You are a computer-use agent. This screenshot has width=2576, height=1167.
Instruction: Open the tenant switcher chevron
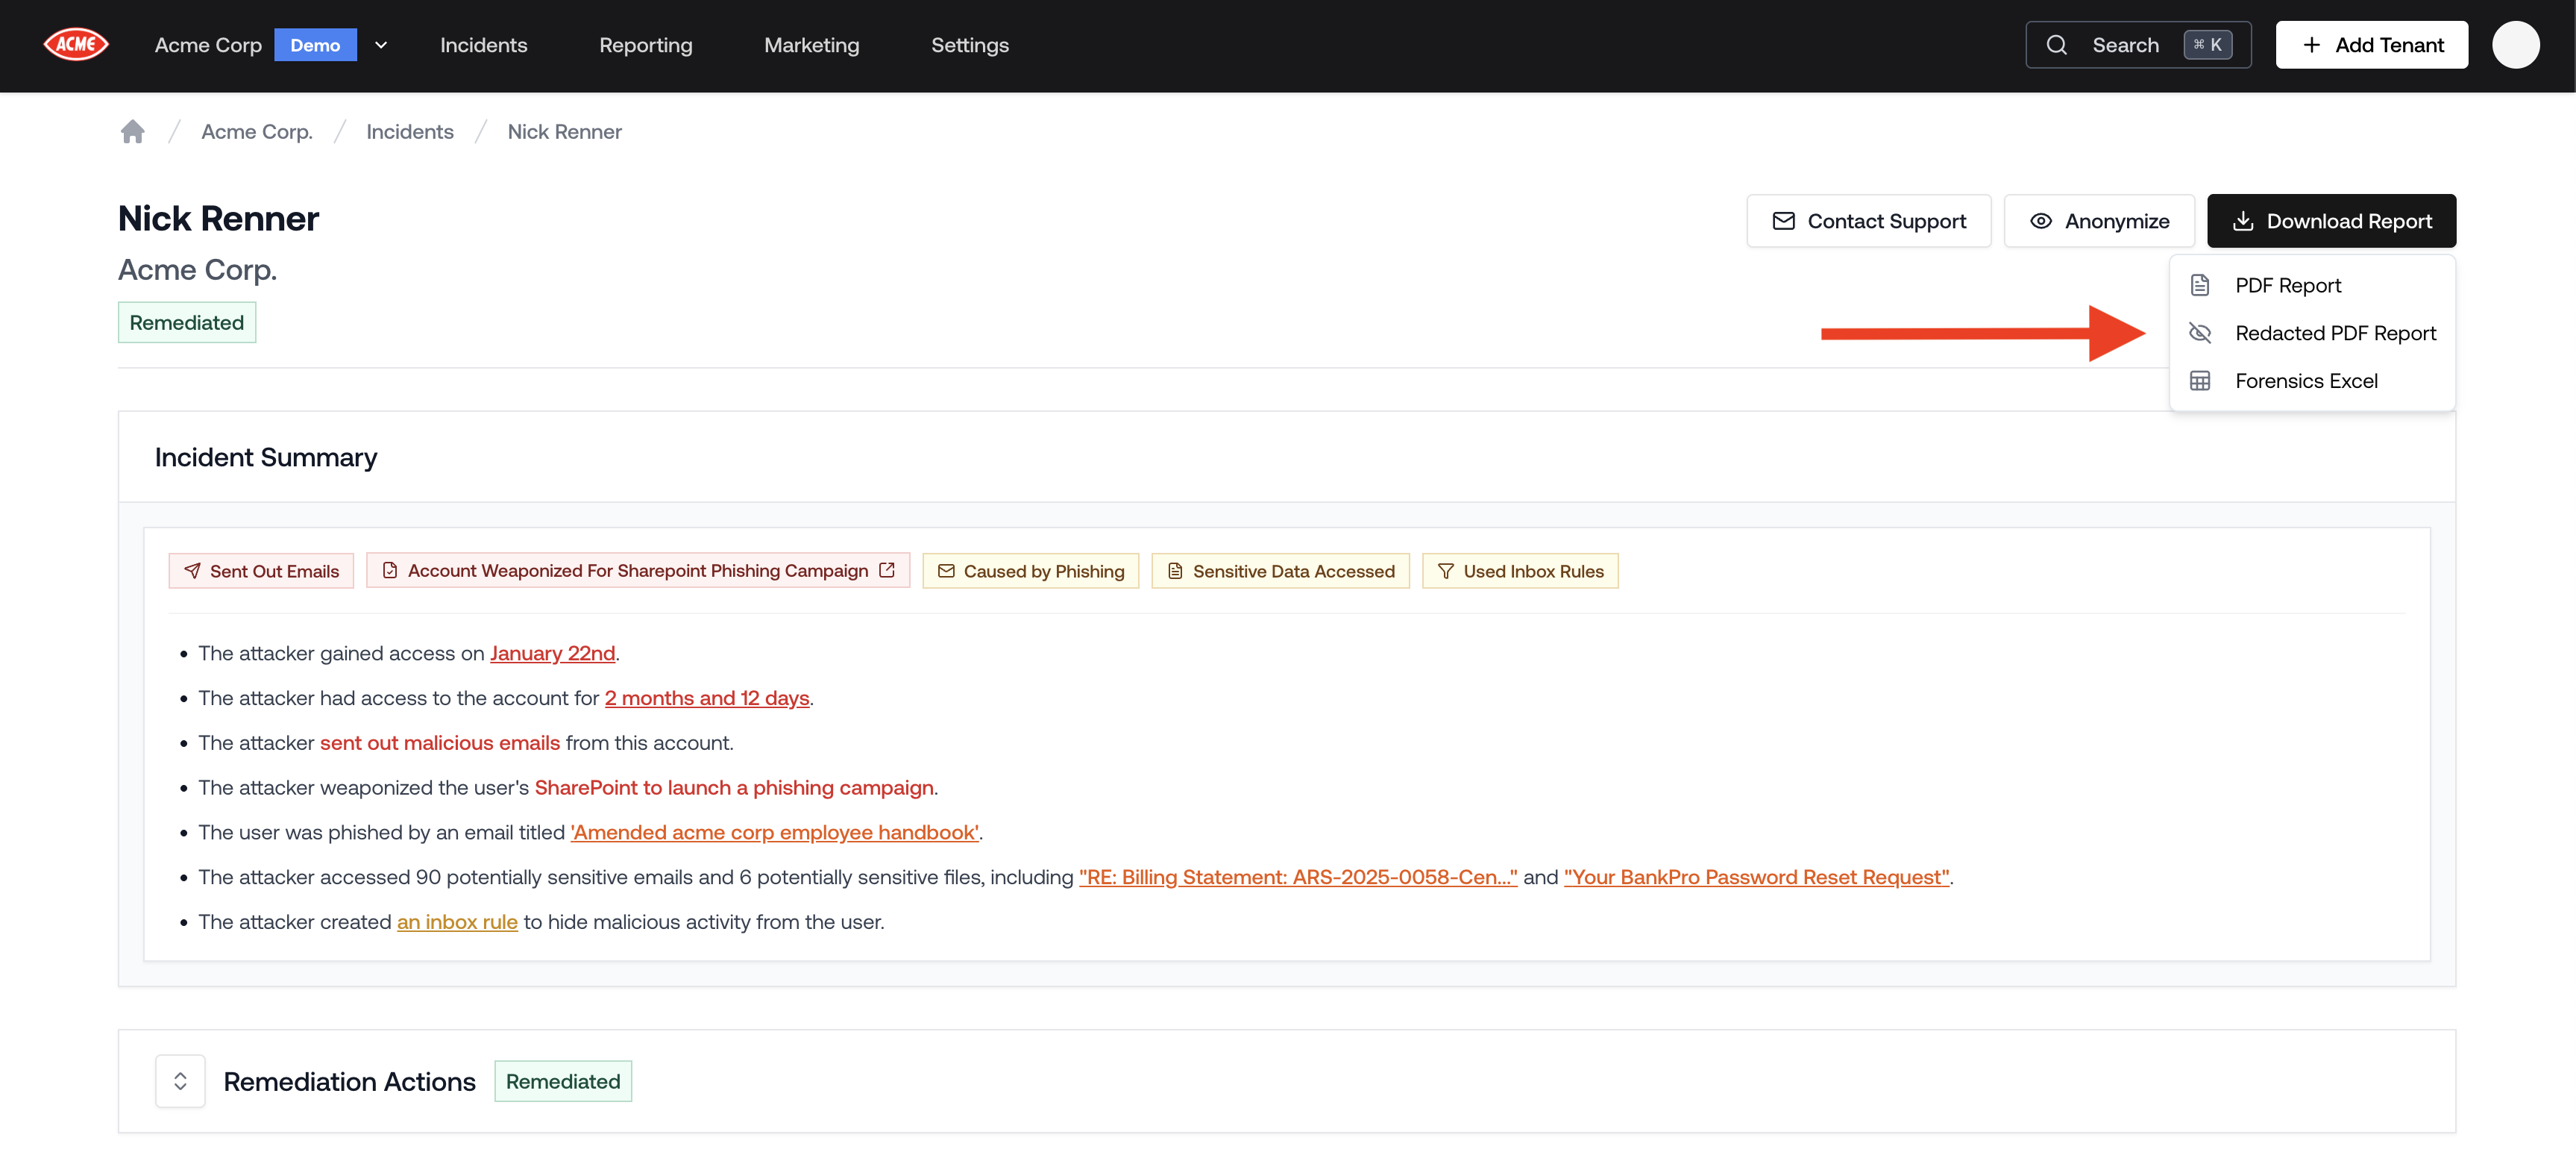381,45
